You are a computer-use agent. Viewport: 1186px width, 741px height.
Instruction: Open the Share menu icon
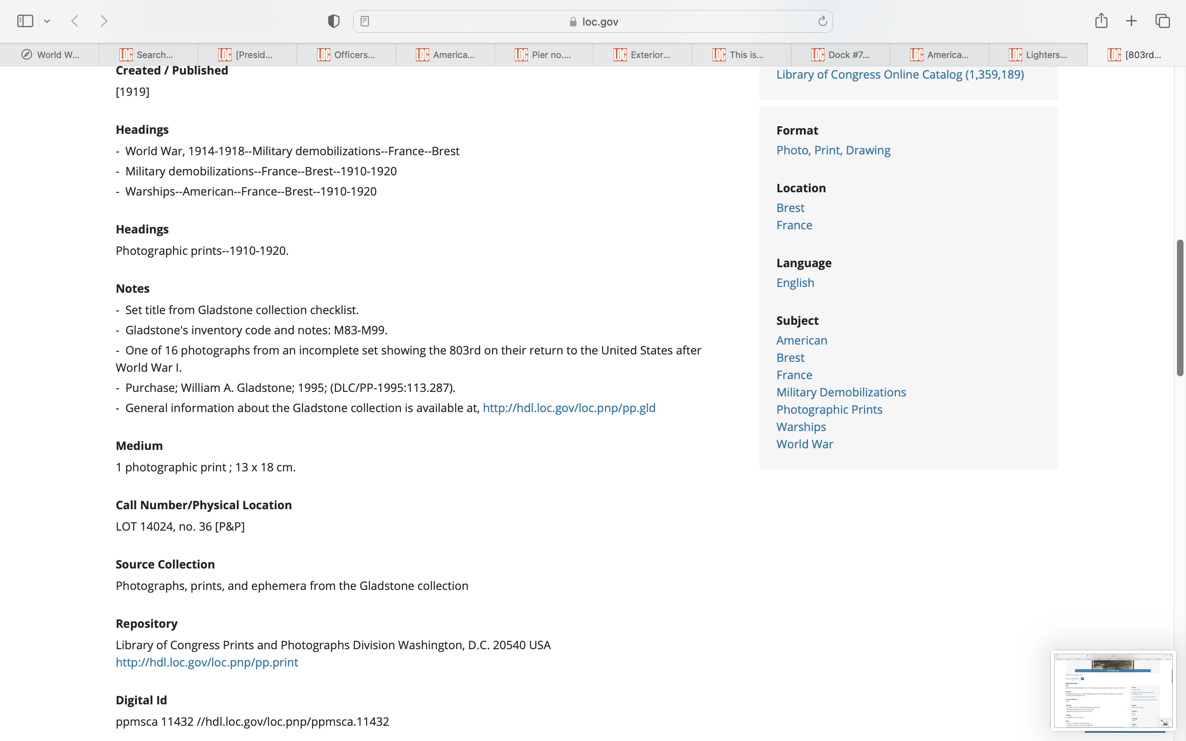tap(1101, 21)
